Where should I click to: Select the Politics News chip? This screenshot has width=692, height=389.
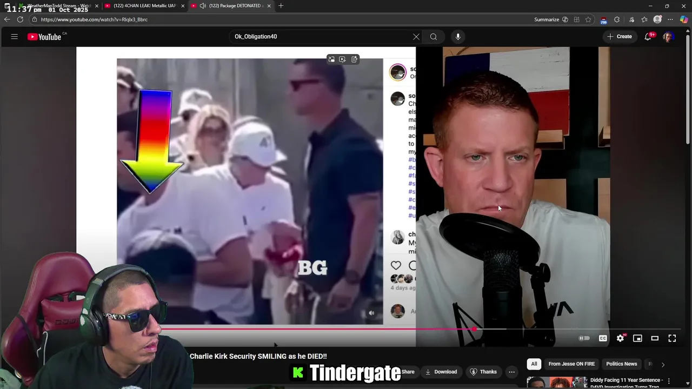[621, 364]
